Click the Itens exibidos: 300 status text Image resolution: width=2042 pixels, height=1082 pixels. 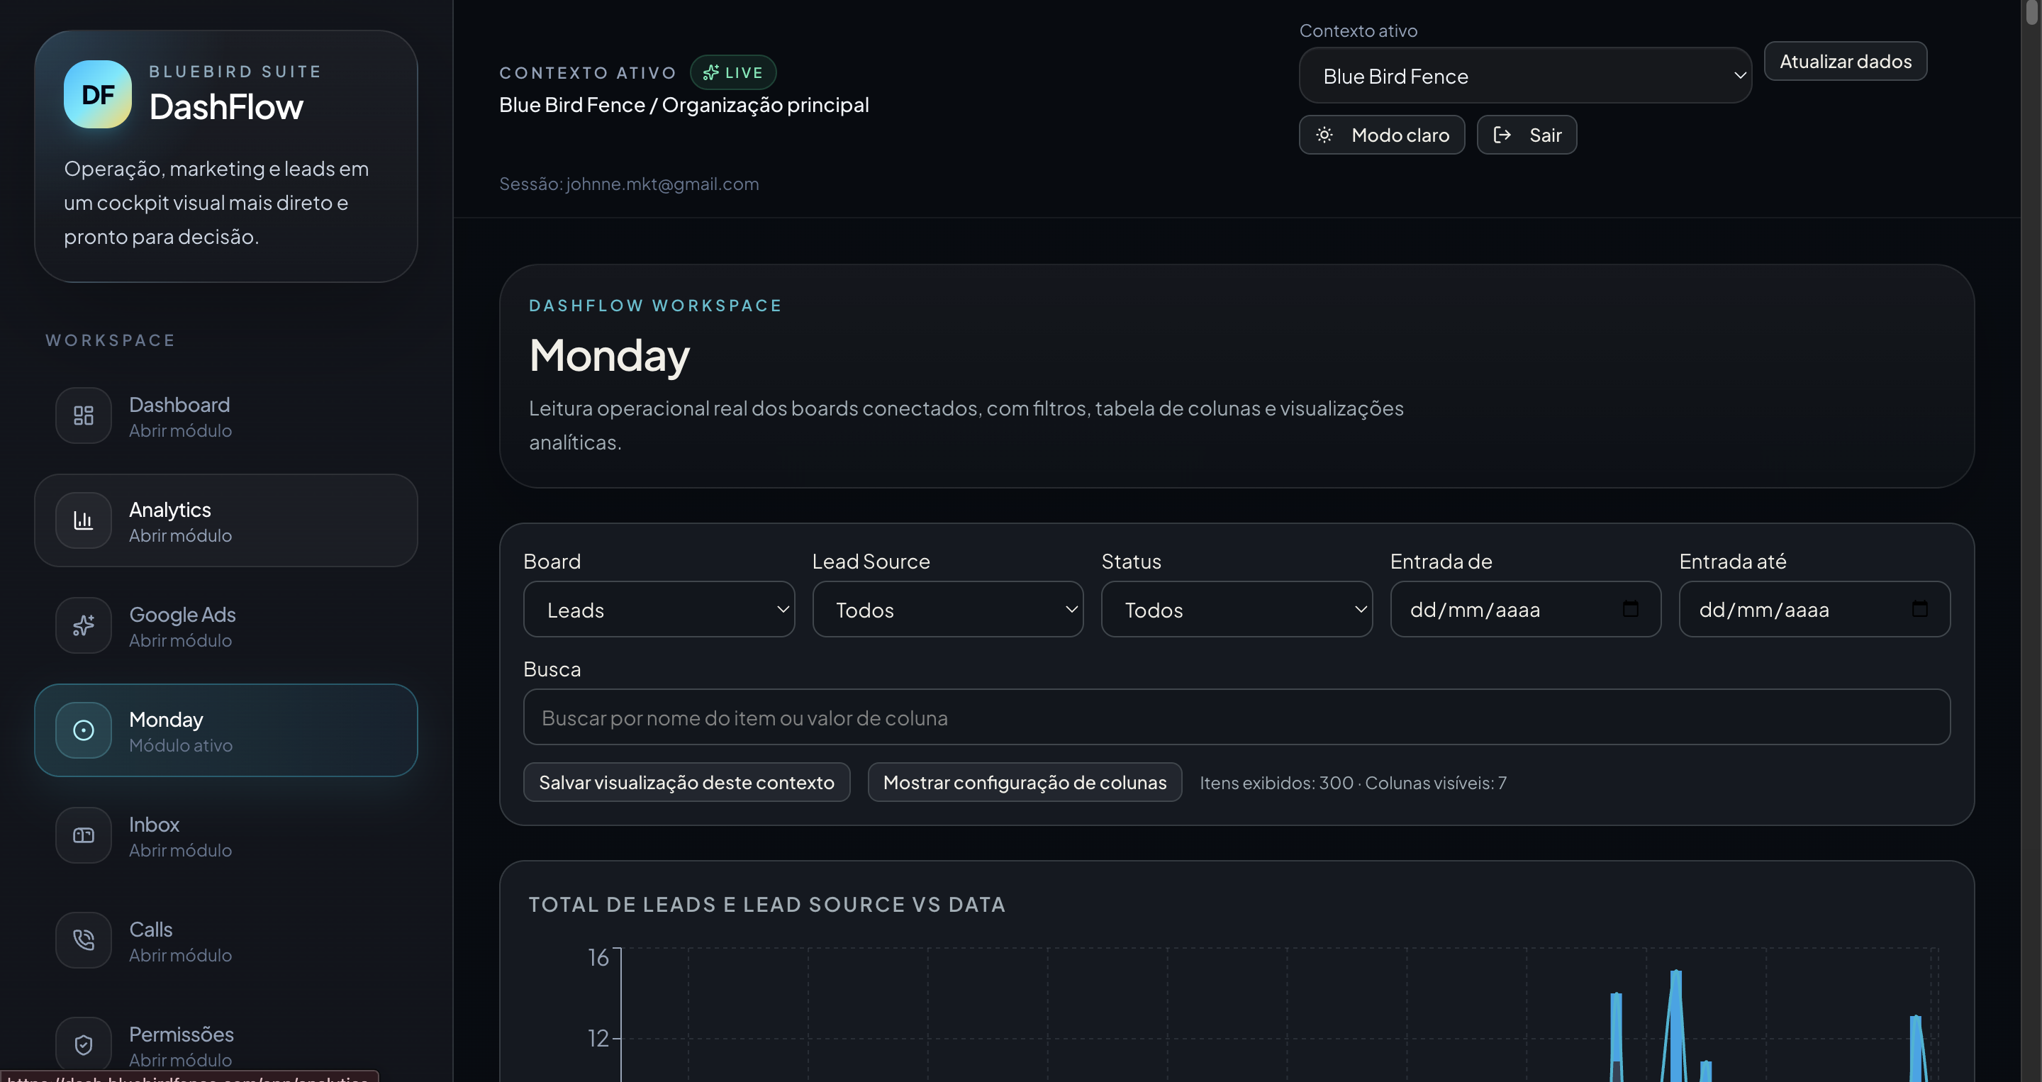(x=1276, y=782)
